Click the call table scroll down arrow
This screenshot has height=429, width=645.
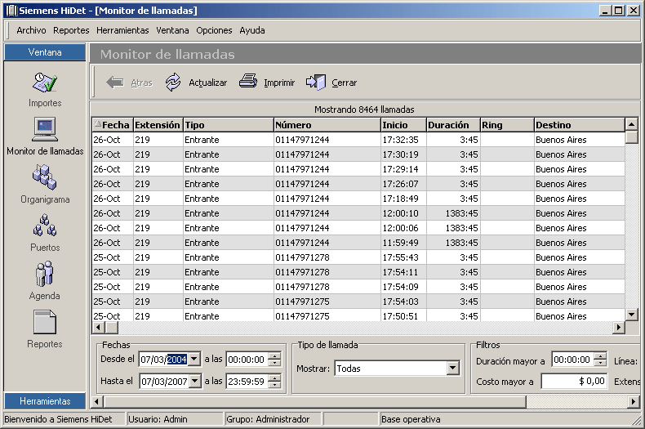631,315
